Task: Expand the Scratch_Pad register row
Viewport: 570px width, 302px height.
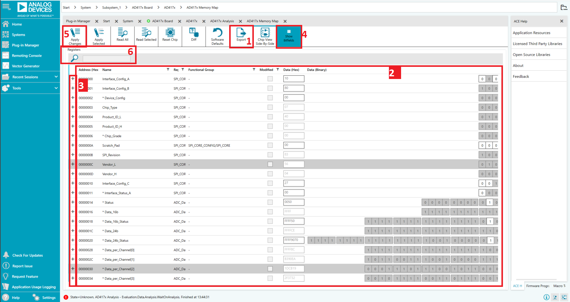Action: (73, 145)
